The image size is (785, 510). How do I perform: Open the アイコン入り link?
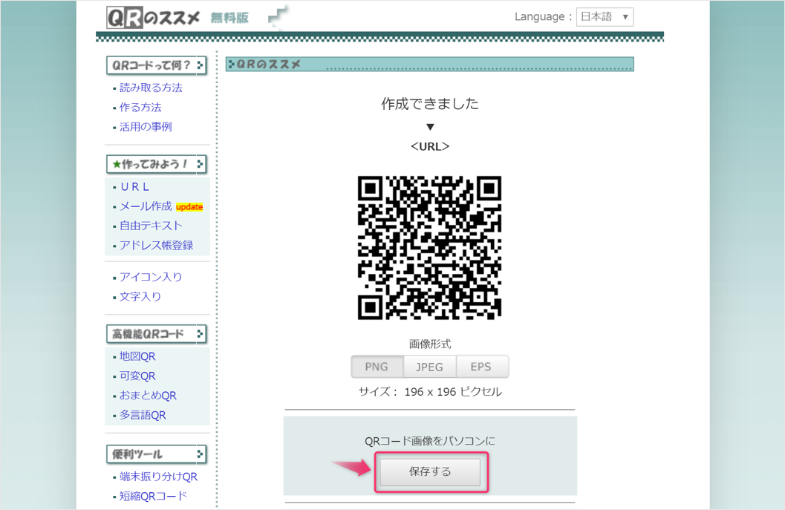point(151,277)
